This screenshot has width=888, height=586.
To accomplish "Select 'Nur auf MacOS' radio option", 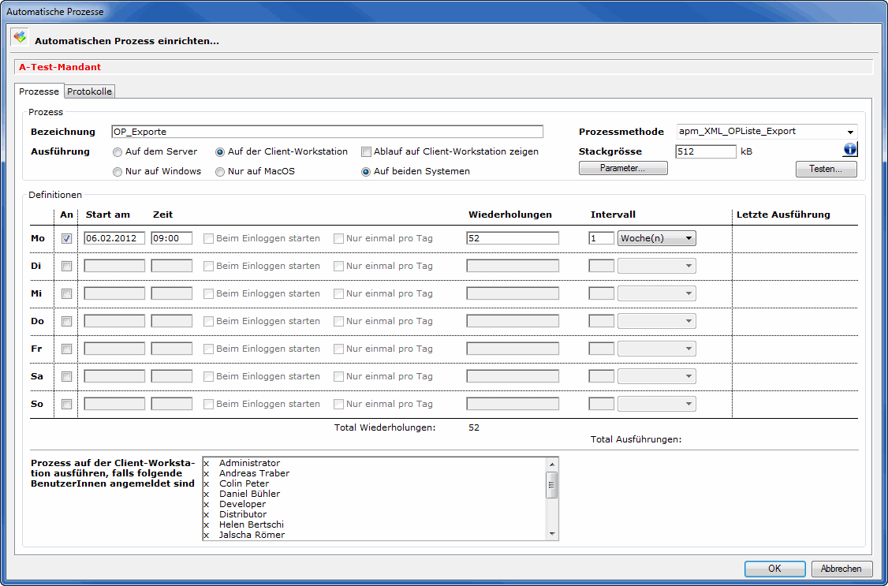I will pyautogui.click(x=220, y=171).
